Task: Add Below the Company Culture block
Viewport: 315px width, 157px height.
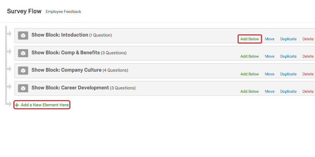Action: click(x=249, y=74)
